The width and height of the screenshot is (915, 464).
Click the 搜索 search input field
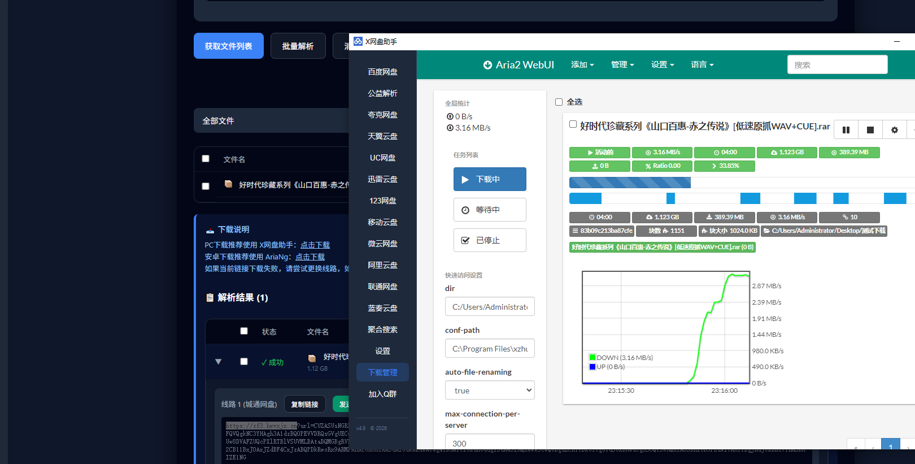[838, 65]
